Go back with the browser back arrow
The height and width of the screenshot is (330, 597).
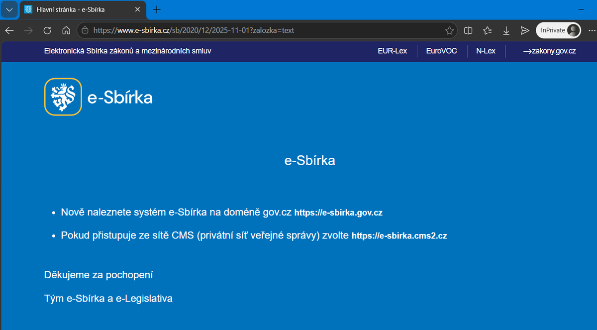9,30
